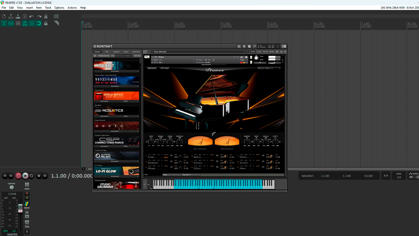Click Kontakt save floppy-disk icon
This screenshot has width=419, height=236.
[x=239, y=46]
